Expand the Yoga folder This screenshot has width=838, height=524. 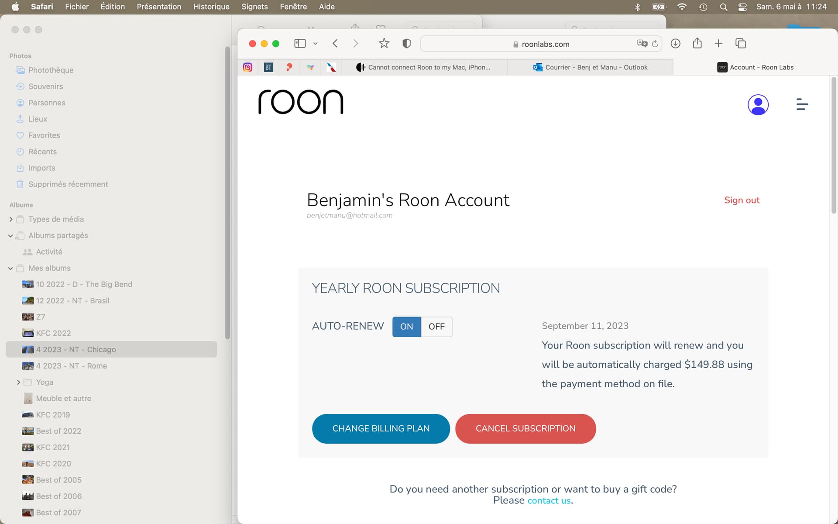tap(18, 382)
